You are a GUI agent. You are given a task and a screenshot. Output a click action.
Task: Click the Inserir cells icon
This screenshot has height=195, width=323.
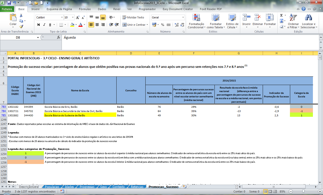coord(246,18)
